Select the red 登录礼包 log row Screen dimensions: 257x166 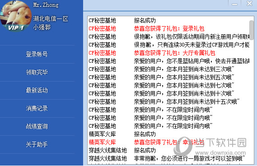click(x=169, y=29)
